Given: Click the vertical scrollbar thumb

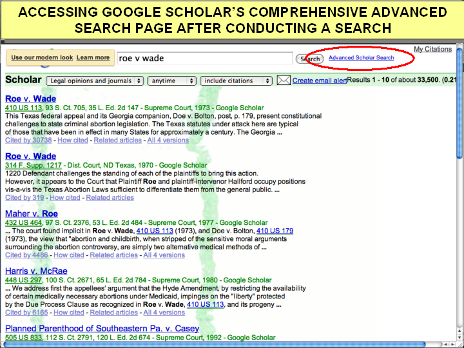Looking at the screenshot, I should point(459,104).
